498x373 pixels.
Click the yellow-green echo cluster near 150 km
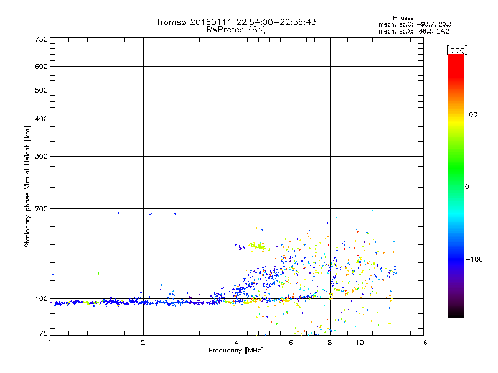point(258,246)
